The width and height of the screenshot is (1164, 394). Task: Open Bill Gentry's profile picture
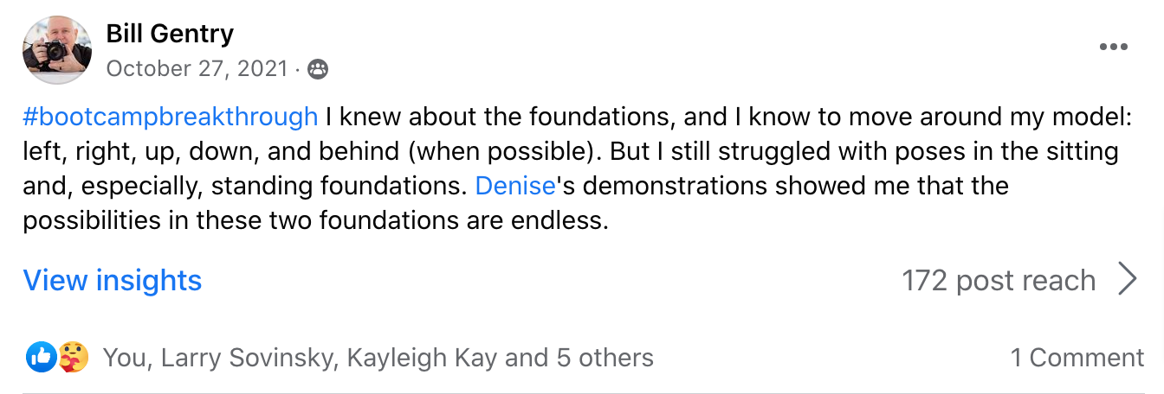tap(57, 49)
